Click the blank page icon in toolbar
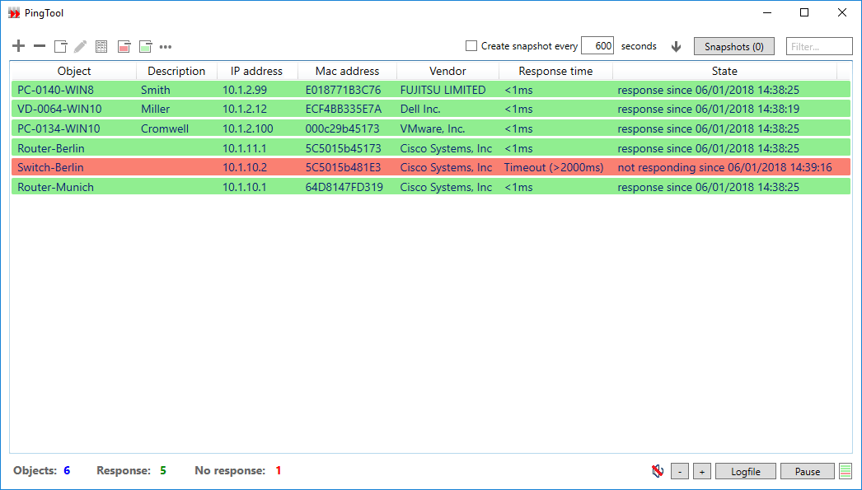 point(60,47)
